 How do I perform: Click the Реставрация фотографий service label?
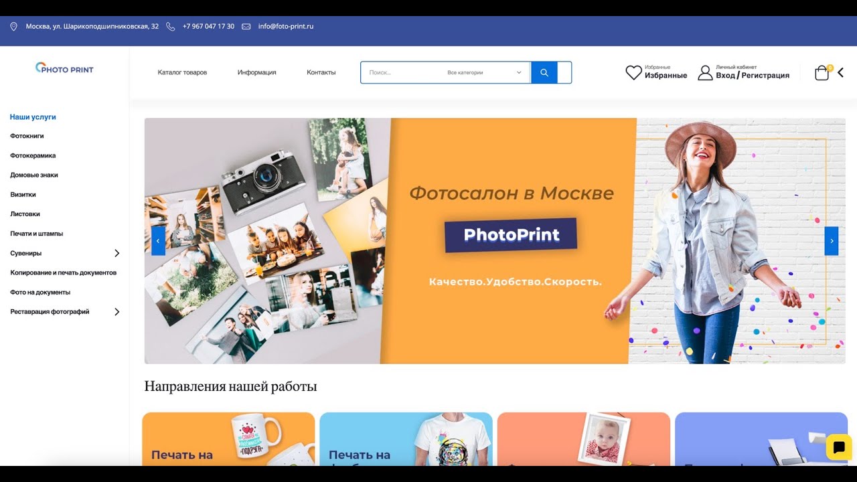tap(50, 312)
